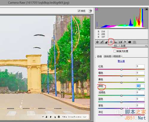Click the 紫色 purple hue slider handle
The height and width of the screenshot is (122, 149).
pyautogui.click(x=121, y=108)
